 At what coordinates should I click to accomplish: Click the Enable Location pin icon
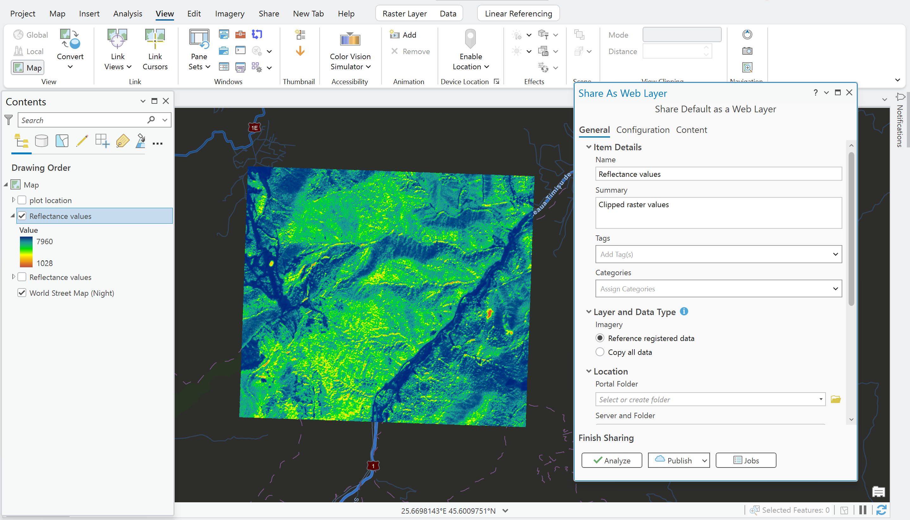point(470,39)
